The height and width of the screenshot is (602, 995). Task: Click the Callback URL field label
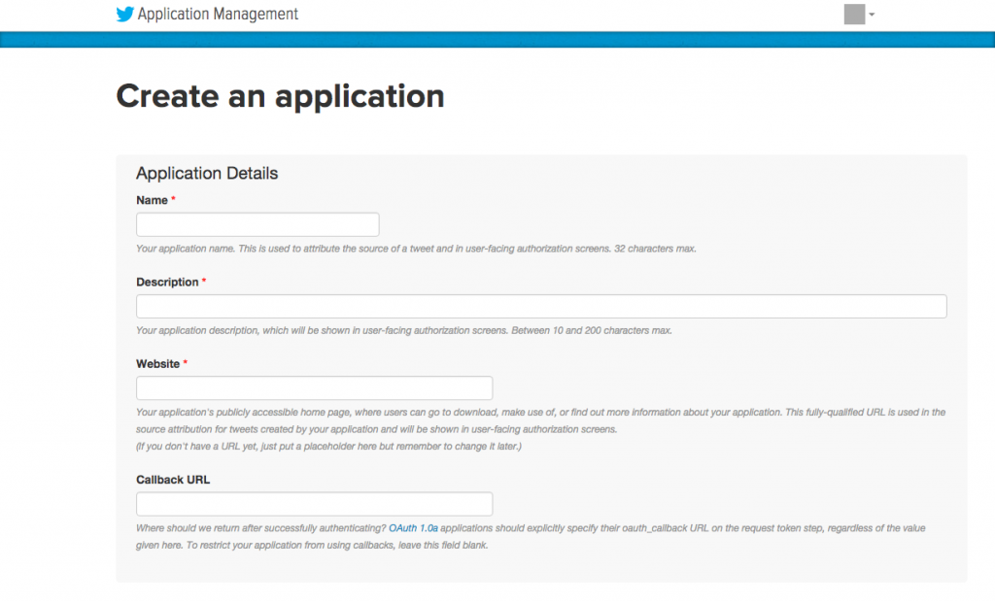click(173, 480)
